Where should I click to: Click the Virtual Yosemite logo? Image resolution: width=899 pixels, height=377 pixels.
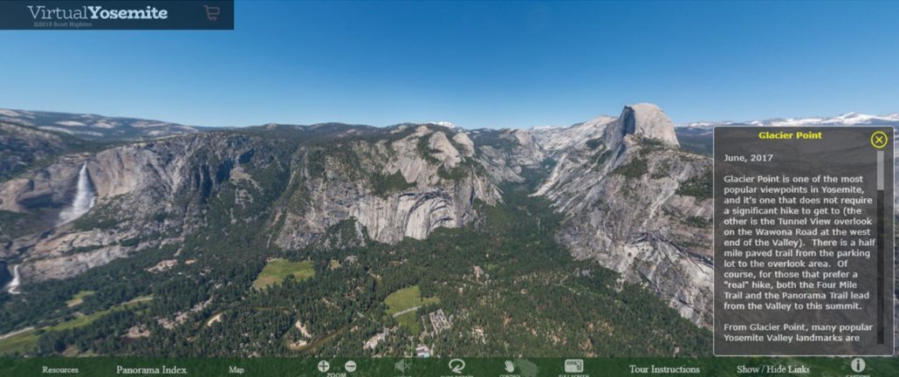point(96,13)
